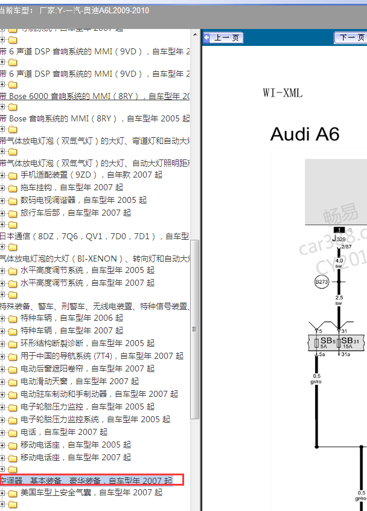This screenshot has width=367, height=511.
Task: Select 美国车型上安全气囊 2007 item
Action: click(92, 492)
